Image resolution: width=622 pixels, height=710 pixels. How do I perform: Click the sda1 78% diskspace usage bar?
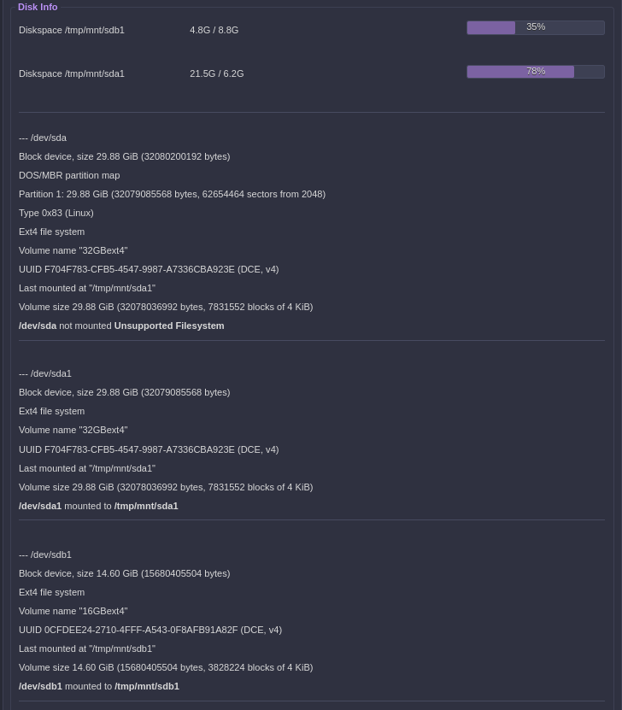click(535, 72)
